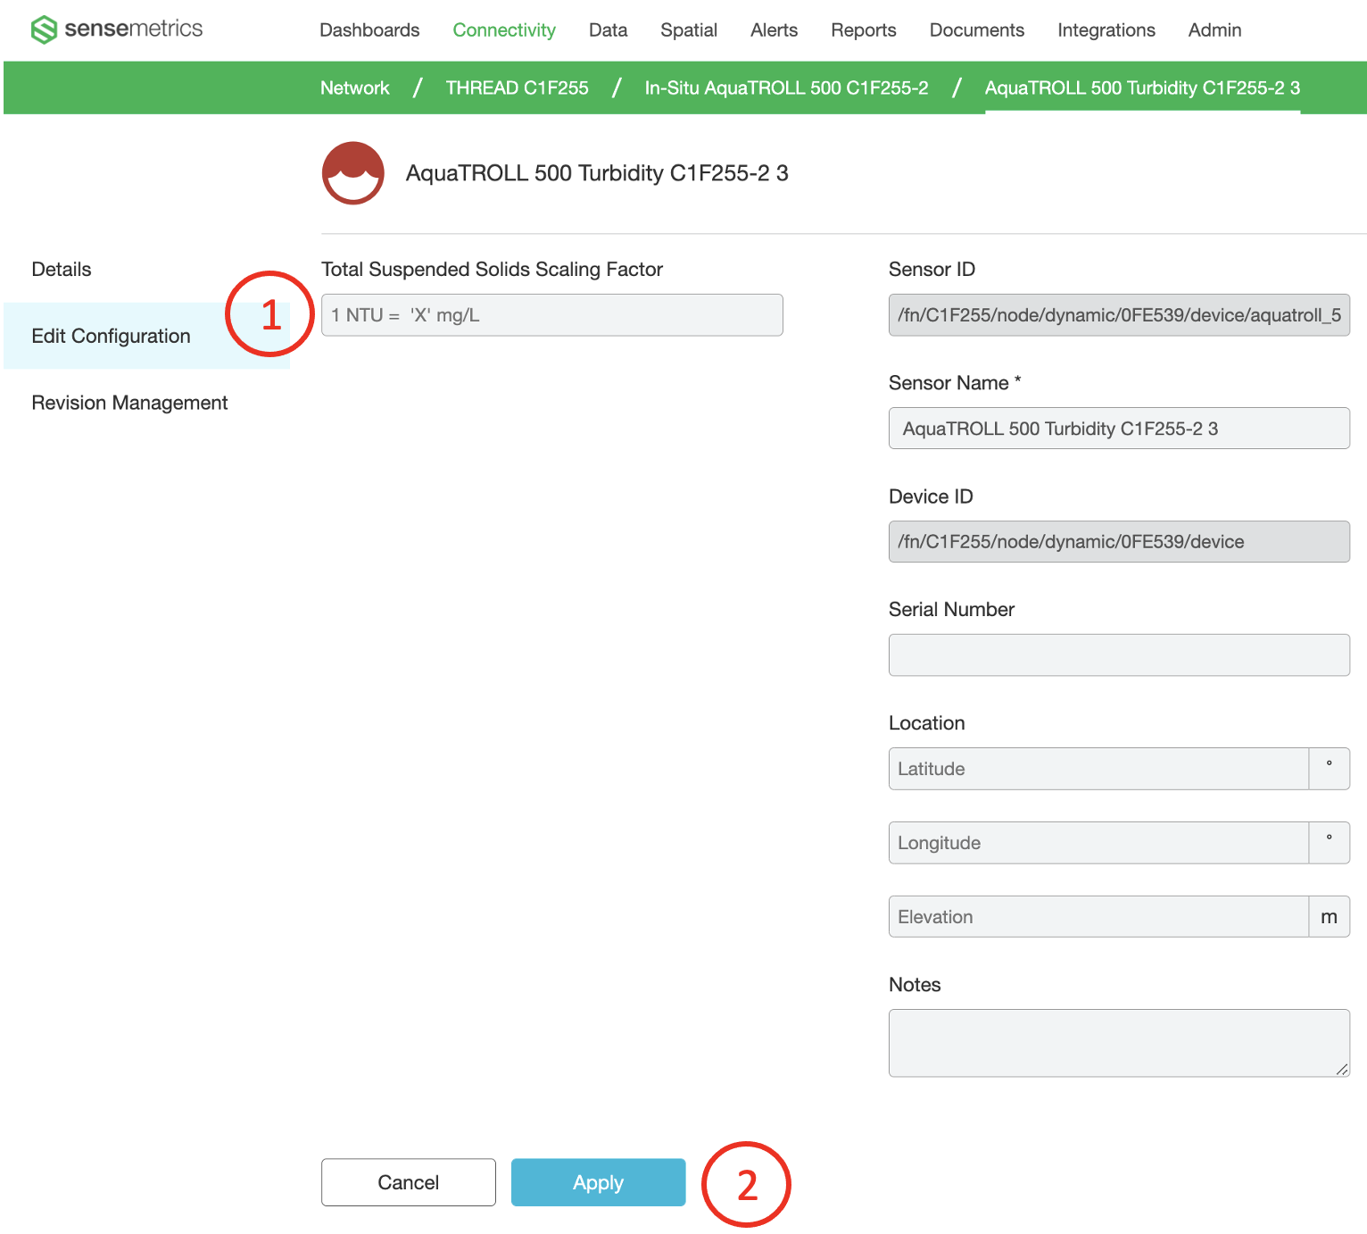Open the Spatial menu
This screenshot has width=1367, height=1234.
coord(689,30)
